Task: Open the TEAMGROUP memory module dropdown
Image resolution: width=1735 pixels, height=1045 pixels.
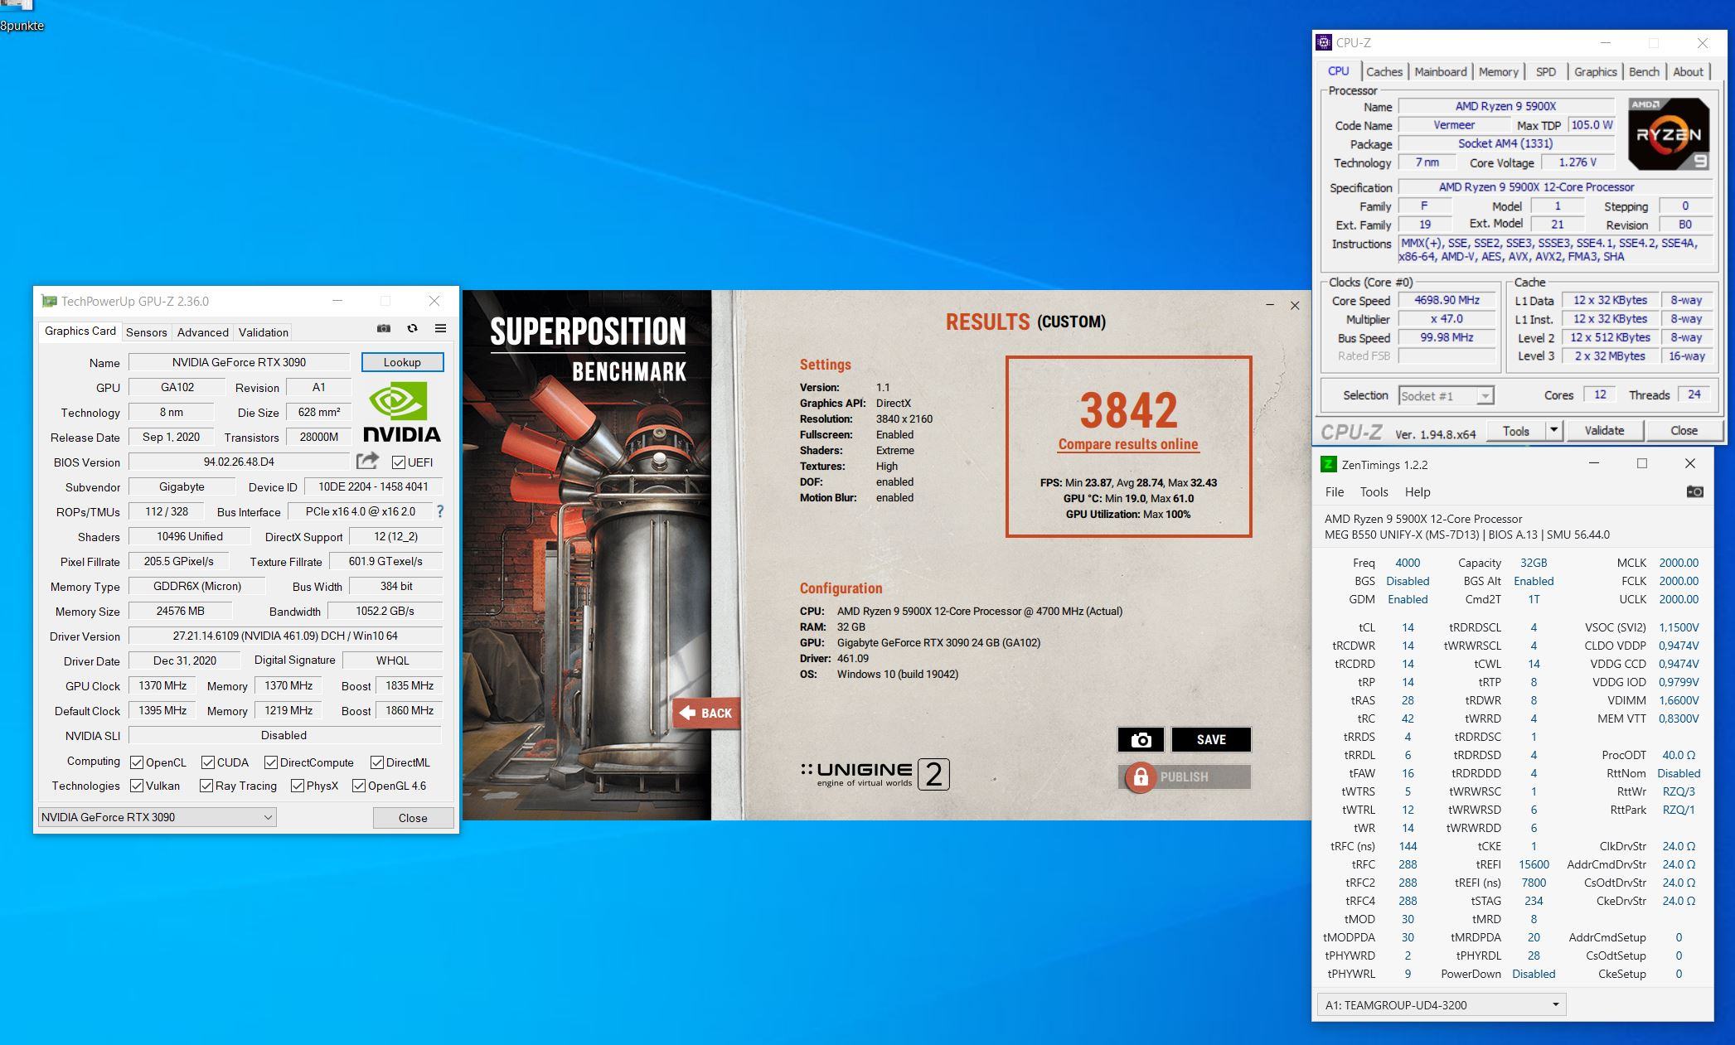Action: [x=1441, y=1004]
